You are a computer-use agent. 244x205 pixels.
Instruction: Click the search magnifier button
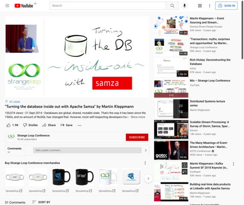pos(172,6)
